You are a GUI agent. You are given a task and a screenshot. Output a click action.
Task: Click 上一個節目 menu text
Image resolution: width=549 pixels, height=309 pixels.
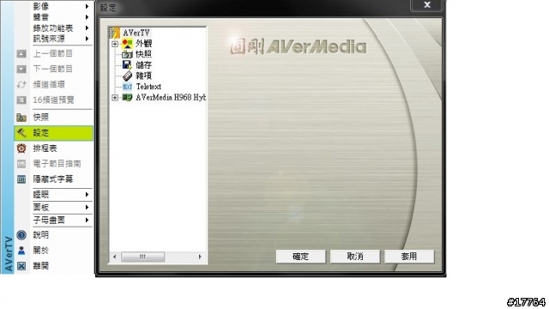point(53,53)
